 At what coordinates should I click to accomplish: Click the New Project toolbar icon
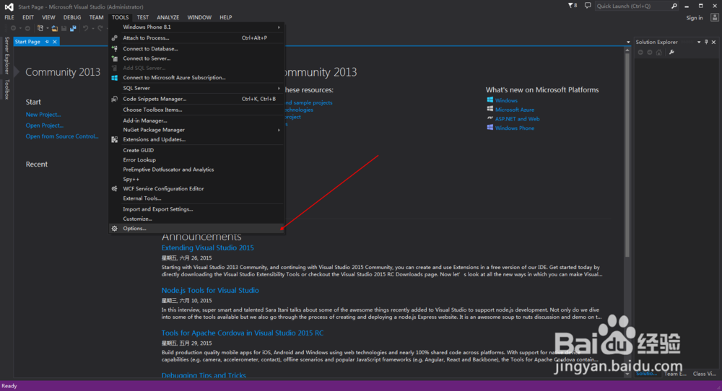40,29
